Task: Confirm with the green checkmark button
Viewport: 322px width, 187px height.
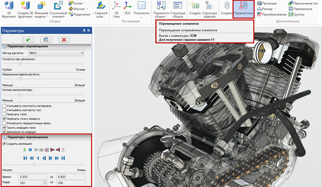Action: (28, 40)
